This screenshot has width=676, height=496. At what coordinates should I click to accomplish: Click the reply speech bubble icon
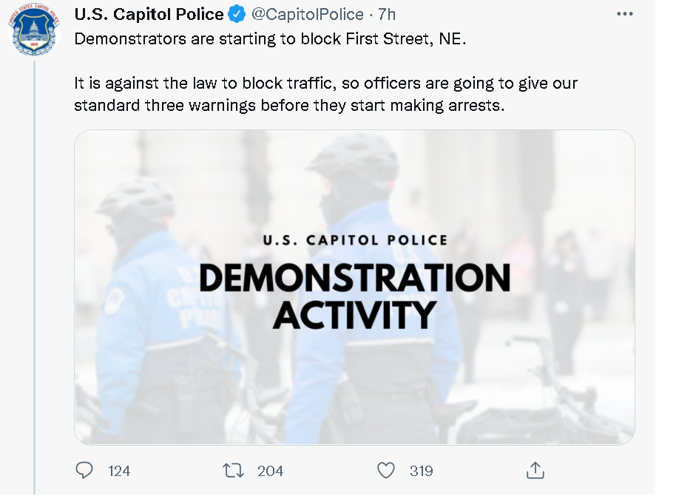click(84, 470)
